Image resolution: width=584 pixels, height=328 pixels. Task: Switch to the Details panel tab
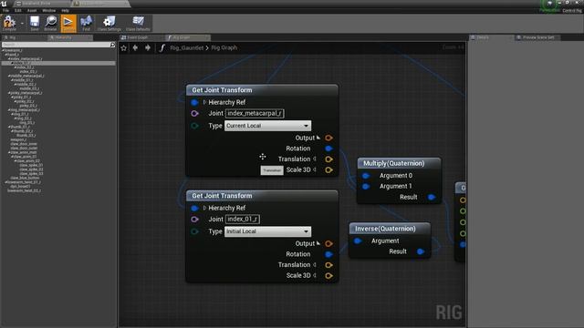coord(491,37)
